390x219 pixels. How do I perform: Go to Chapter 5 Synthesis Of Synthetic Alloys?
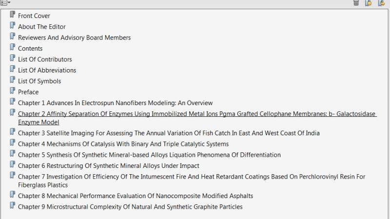[x=149, y=155]
